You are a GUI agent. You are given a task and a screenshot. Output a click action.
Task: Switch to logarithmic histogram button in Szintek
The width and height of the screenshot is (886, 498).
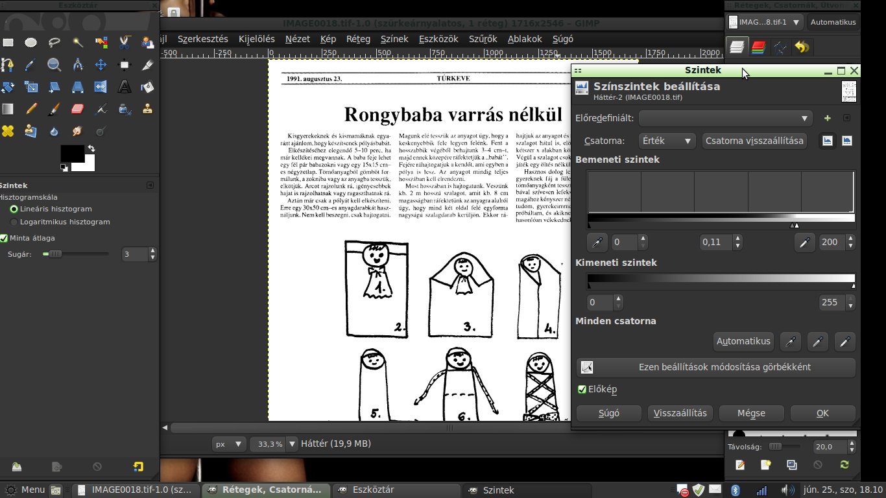[x=846, y=141]
